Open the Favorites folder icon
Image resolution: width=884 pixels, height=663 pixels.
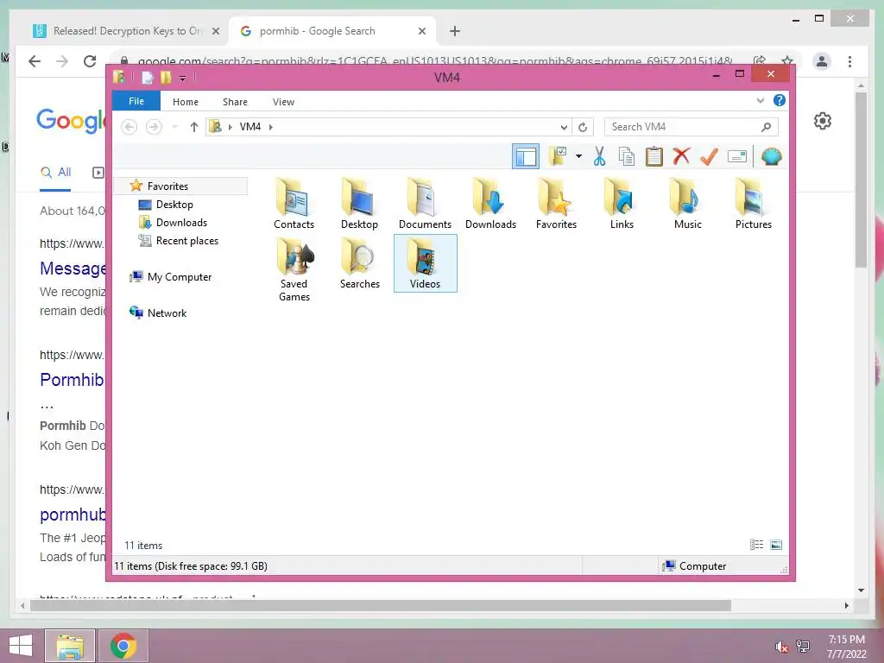click(557, 204)
